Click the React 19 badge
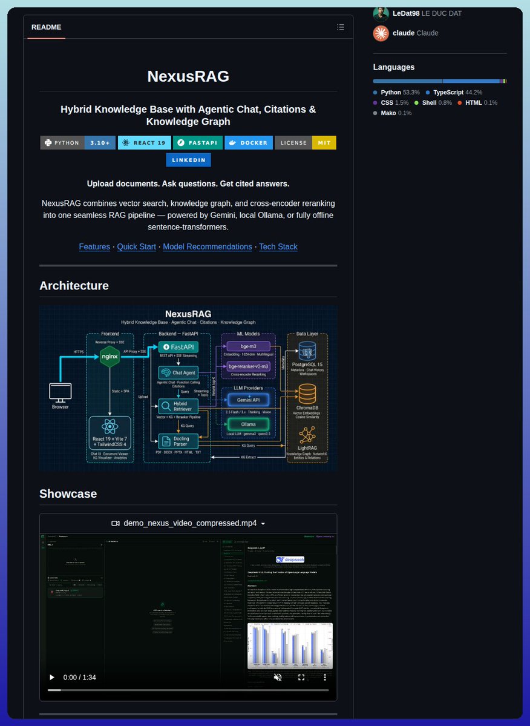The width and height of the screenshot is (530, 726). (144, 143)
